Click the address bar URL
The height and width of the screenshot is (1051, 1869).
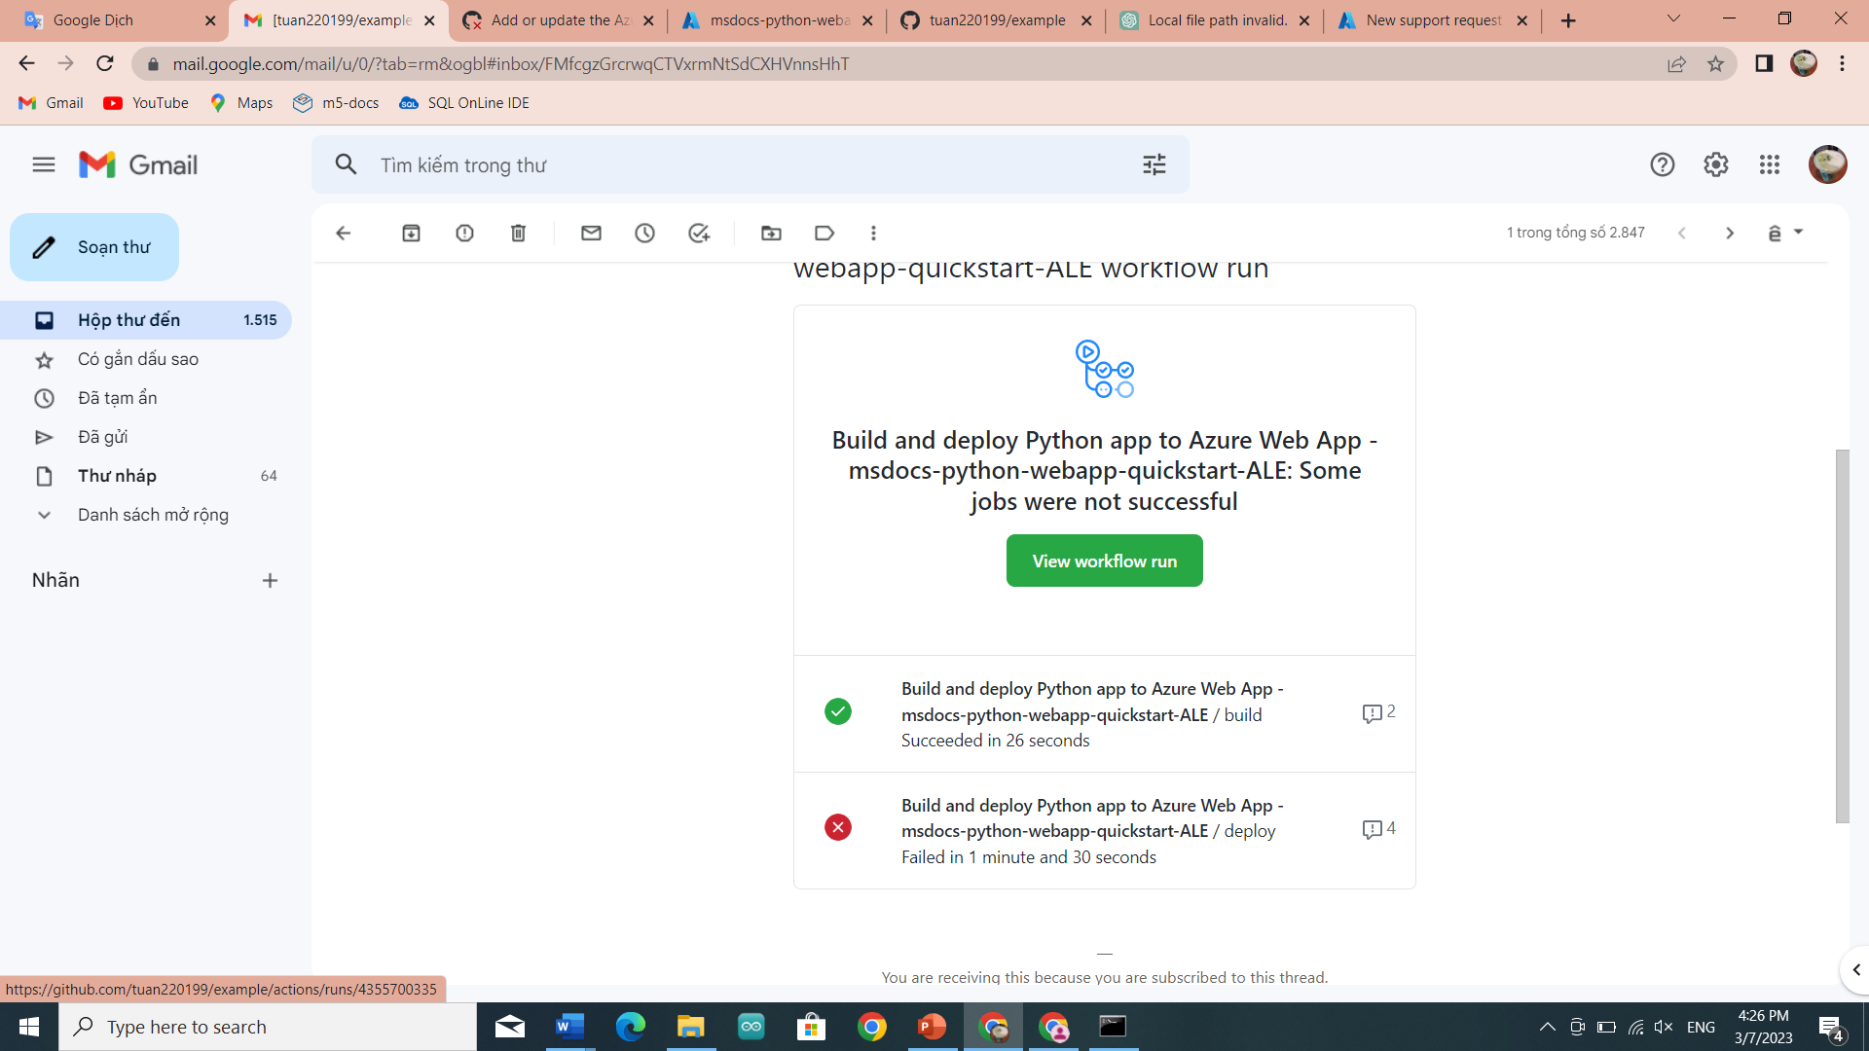coord(511,64)
